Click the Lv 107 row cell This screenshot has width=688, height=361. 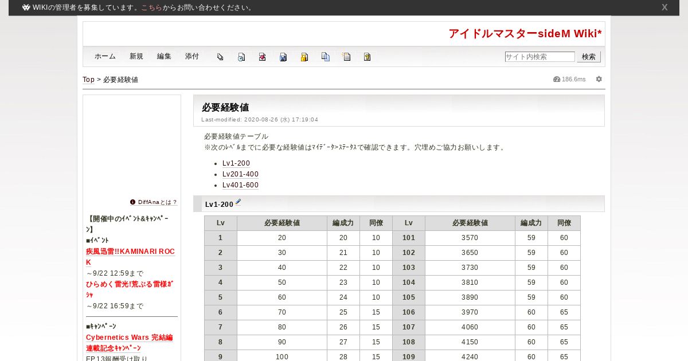(x=409, y=327)
